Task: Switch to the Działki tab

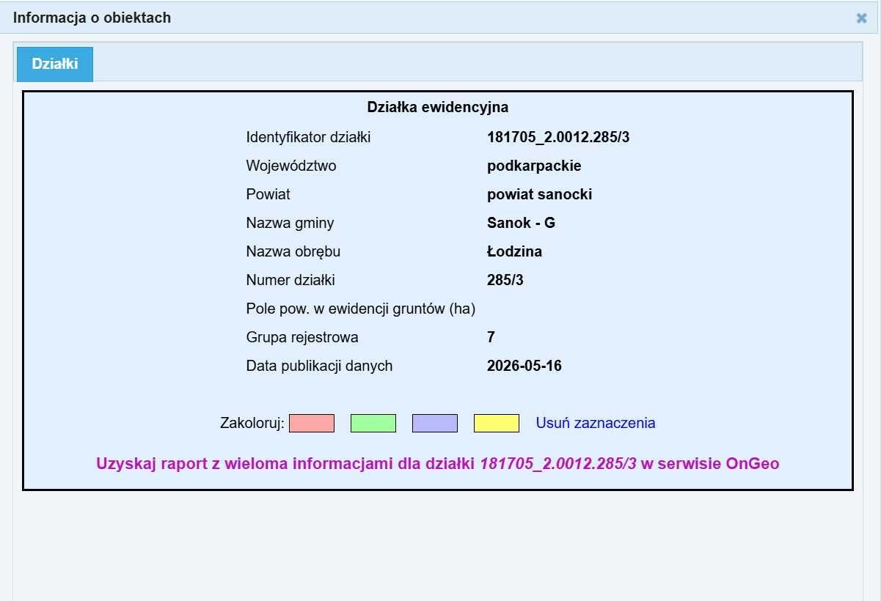Action: click(55, 64)
